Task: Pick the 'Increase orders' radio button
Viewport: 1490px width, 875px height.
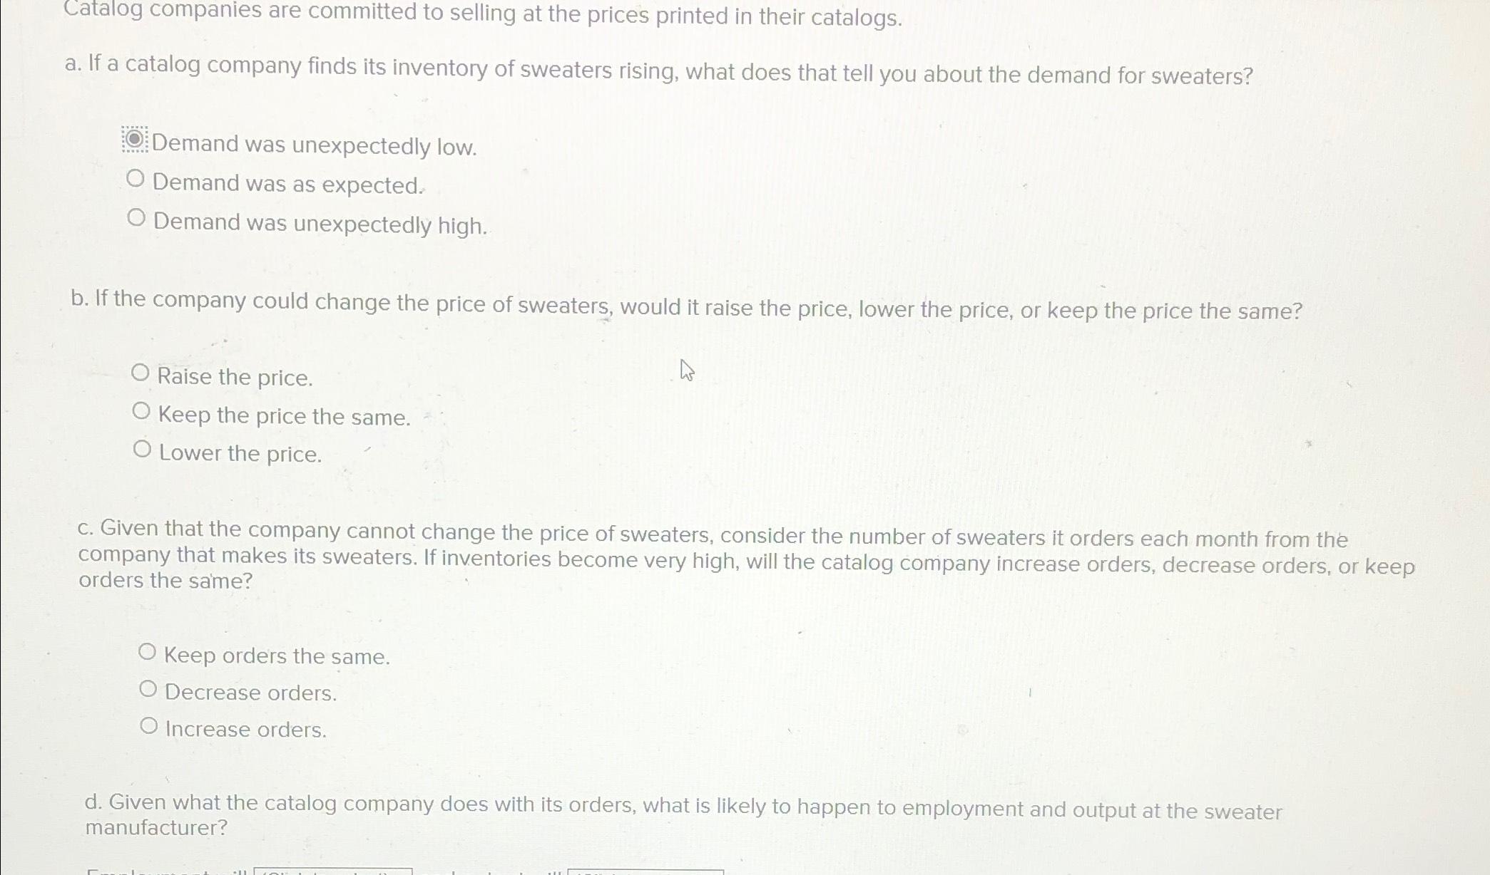Action: tap(148, 726)
